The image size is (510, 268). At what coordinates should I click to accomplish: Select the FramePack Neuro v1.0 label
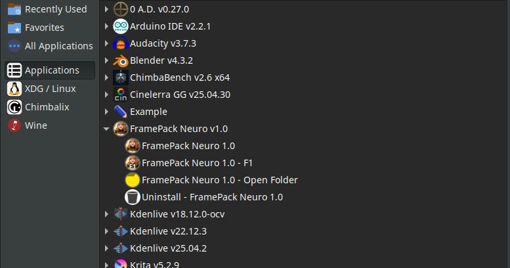click(x=179, y=129)
